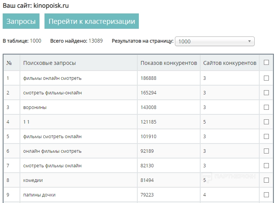Screen dimensions: 275x203
Task: Check the комедии row checkbox
Action: click(266, 180)
